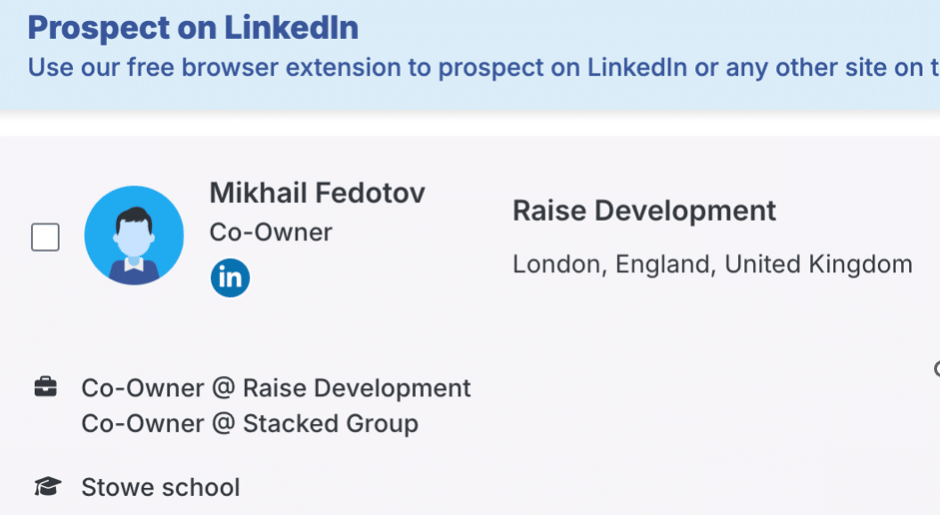Click the briefcase work history icon
This screenshot has width=940, height=515.
46,387
